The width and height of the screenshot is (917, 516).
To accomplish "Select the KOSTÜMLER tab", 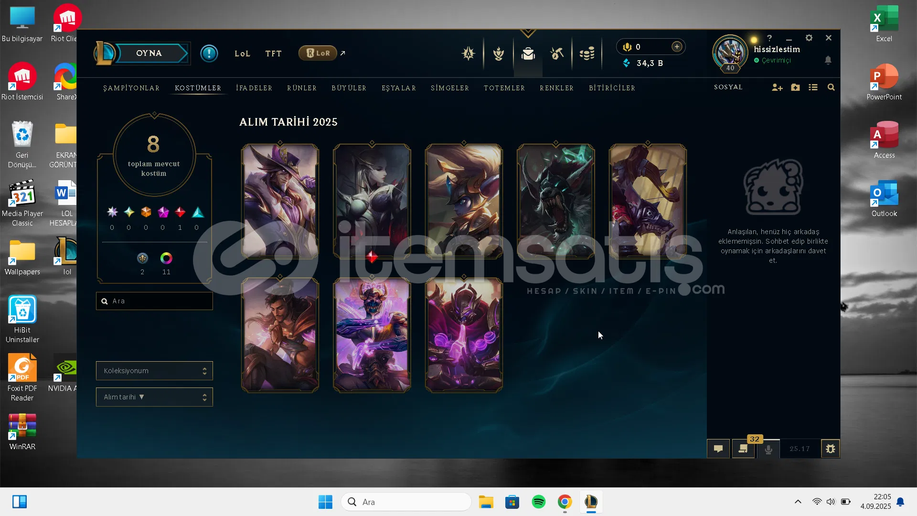I will pyautogui.click(x=198, y=88).
